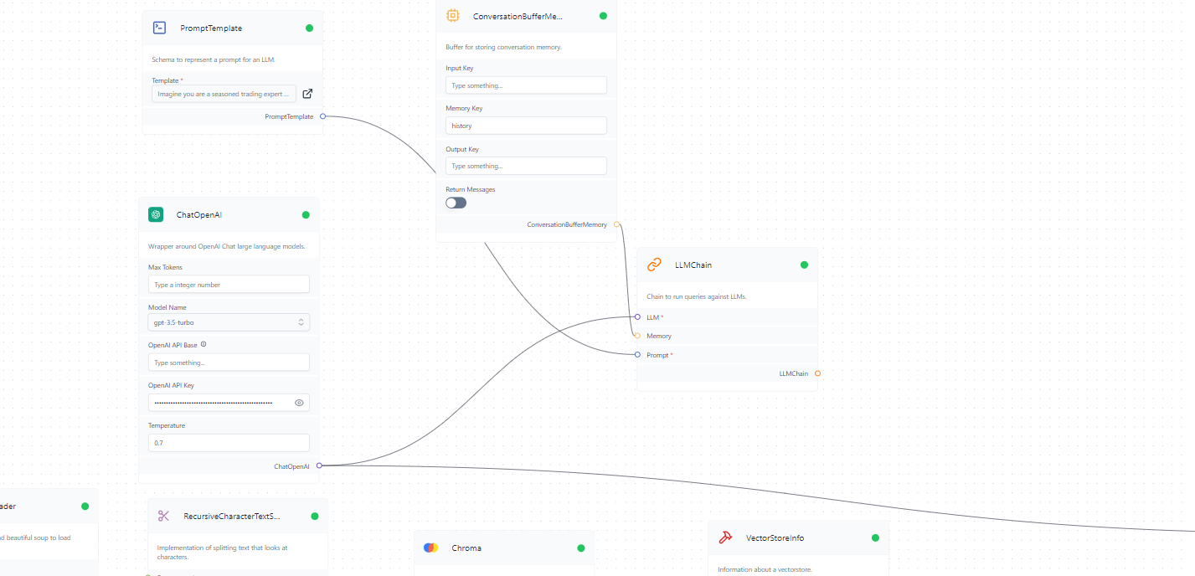This screenshot has width=1195, height=576.
Task: Click the green status dot on the LLMChain node
Action: coord(804,264)
